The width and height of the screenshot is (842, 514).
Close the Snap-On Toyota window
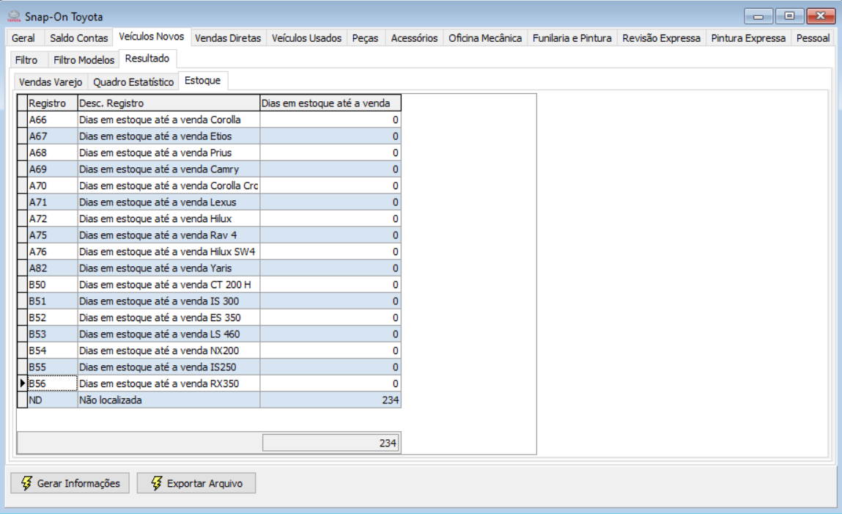coord(821,16)
